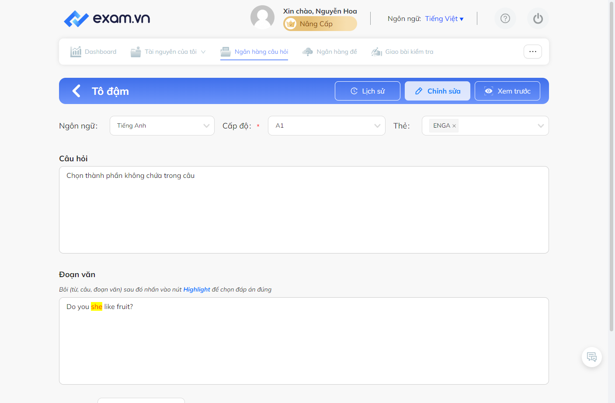This screenshot has width=615, height=403.
Task: Click the Highlight word in the instructions
Action: pos(197,289)
